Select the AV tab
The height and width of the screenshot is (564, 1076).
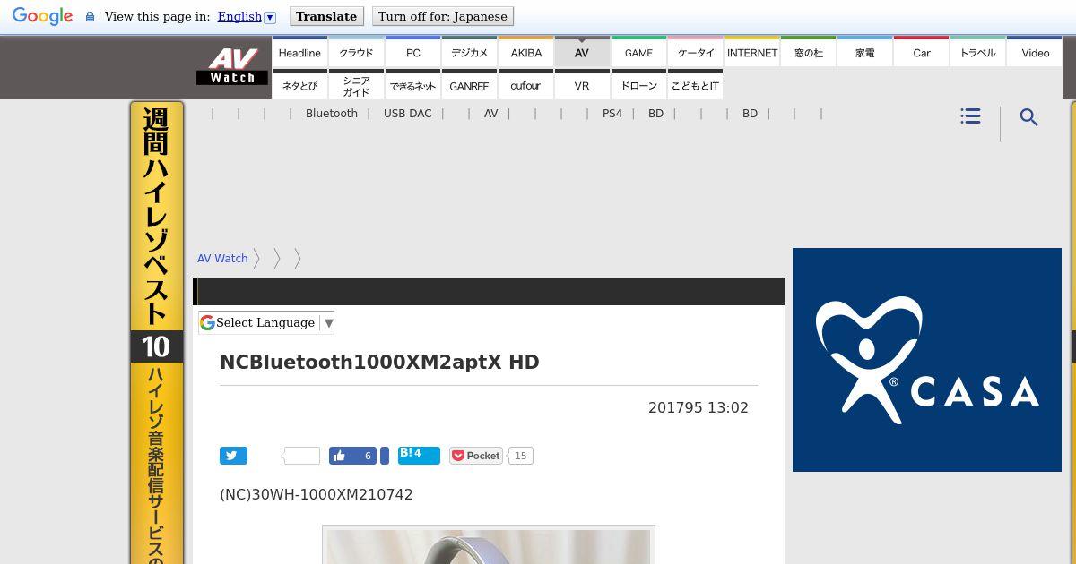(x=582, y=52)
